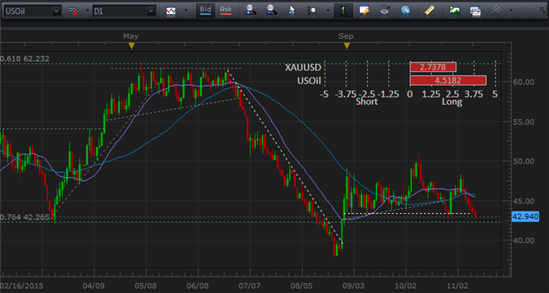This screenshot has width=549, height=293.
Task: Click the chart template window icon
Action: point(475,10)
